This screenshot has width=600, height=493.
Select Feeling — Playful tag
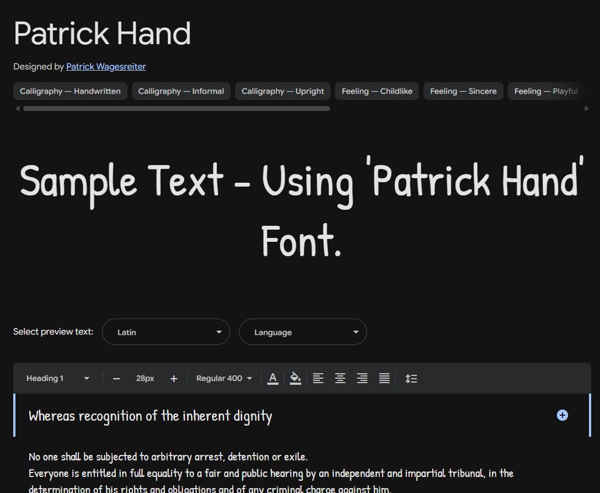[x=546, y=91]
